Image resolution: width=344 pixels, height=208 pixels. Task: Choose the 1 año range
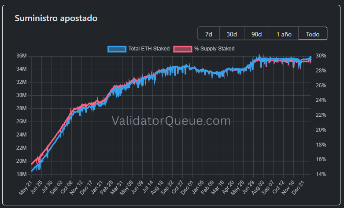284,34
